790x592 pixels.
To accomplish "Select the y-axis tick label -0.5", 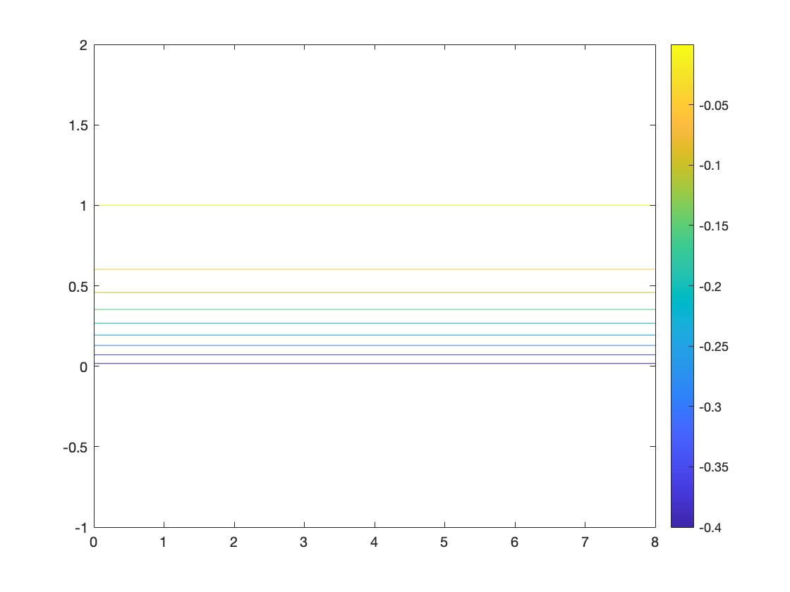I will pos(76,447).
